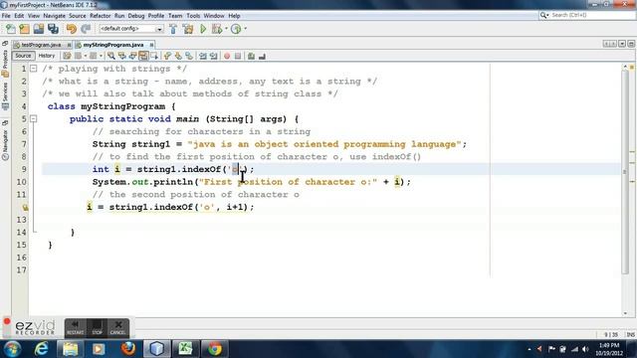Click the Debug Project toolbar icon
637x358 pixels.
pyautogui.click(x=217, y=29)
